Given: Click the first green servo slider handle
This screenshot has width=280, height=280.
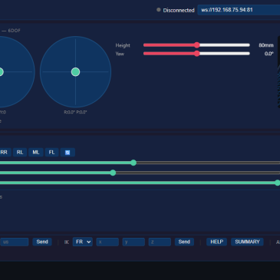Looking at the screenshot, I should coord(133,163).
